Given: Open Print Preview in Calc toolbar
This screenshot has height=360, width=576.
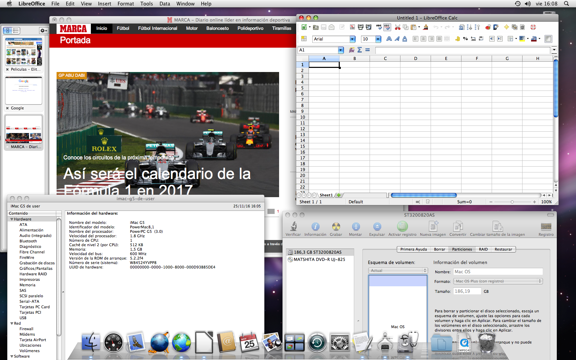Looking at the screenshot, I should [369, 27].
